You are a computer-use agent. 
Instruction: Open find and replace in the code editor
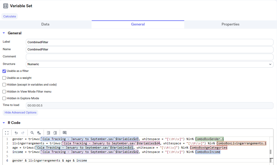[x=39, y=133]
